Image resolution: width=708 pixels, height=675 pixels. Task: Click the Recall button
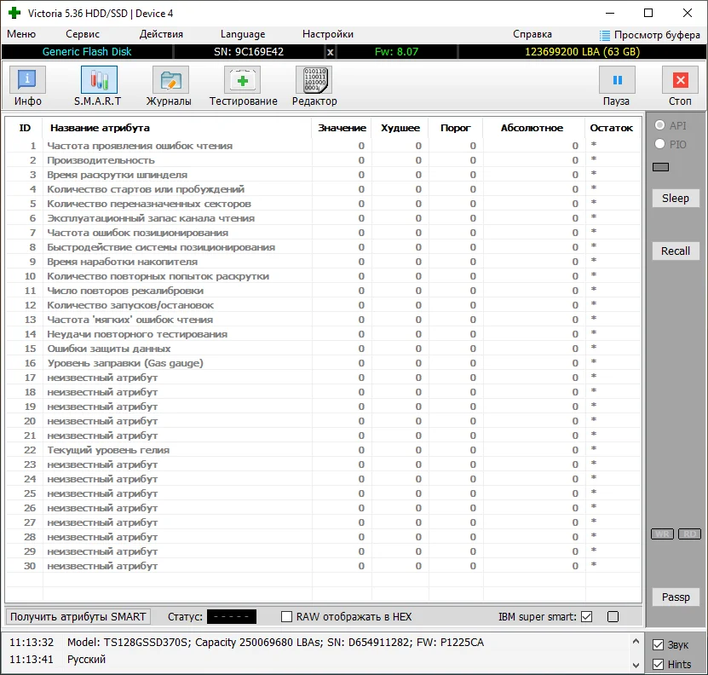676,251
